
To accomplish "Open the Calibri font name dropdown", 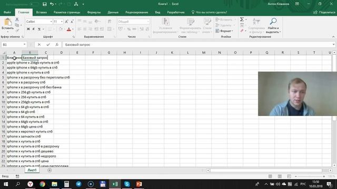I will (51, 22).
